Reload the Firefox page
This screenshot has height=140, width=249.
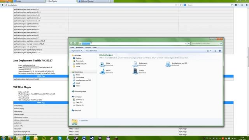[x=181, y=5]
